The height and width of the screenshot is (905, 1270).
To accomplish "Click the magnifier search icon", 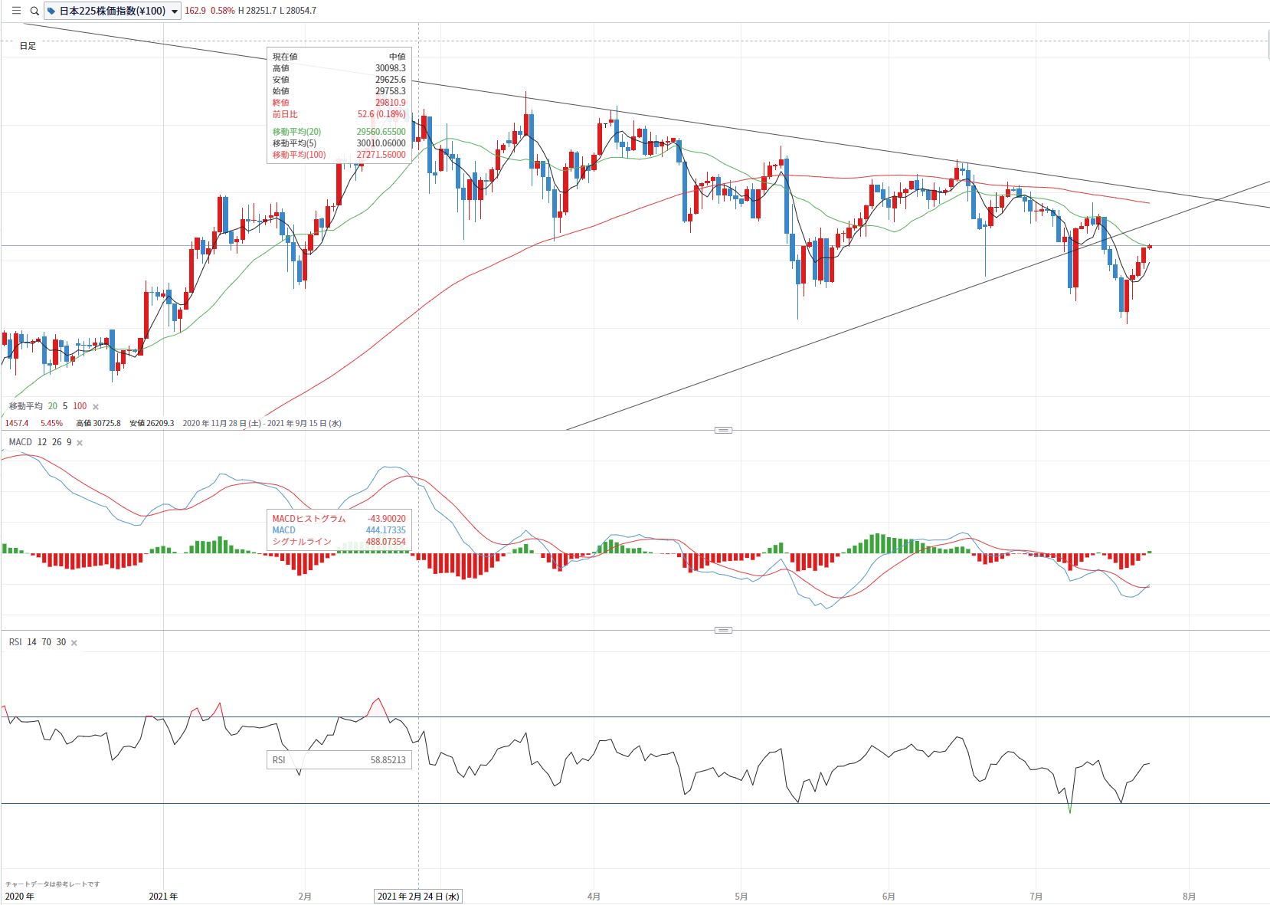I will 34,11.
